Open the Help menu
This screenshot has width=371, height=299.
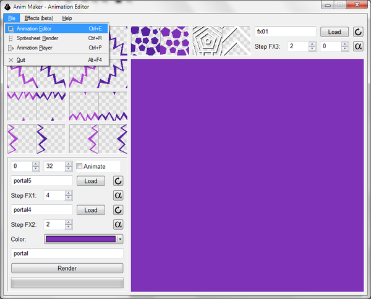67,18
